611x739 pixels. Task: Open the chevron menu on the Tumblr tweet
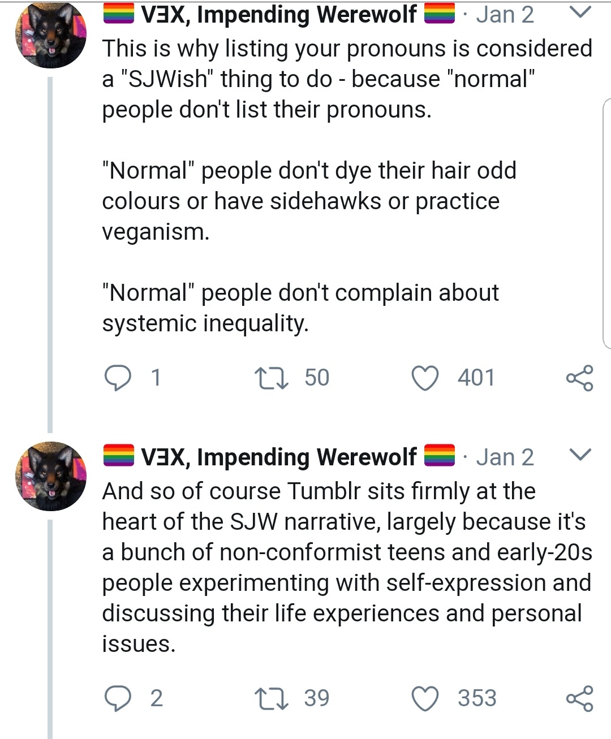[x=579, y=455]
